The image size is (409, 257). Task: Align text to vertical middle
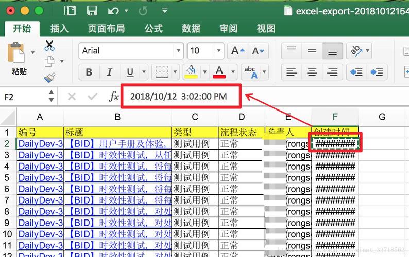(312, 51)
